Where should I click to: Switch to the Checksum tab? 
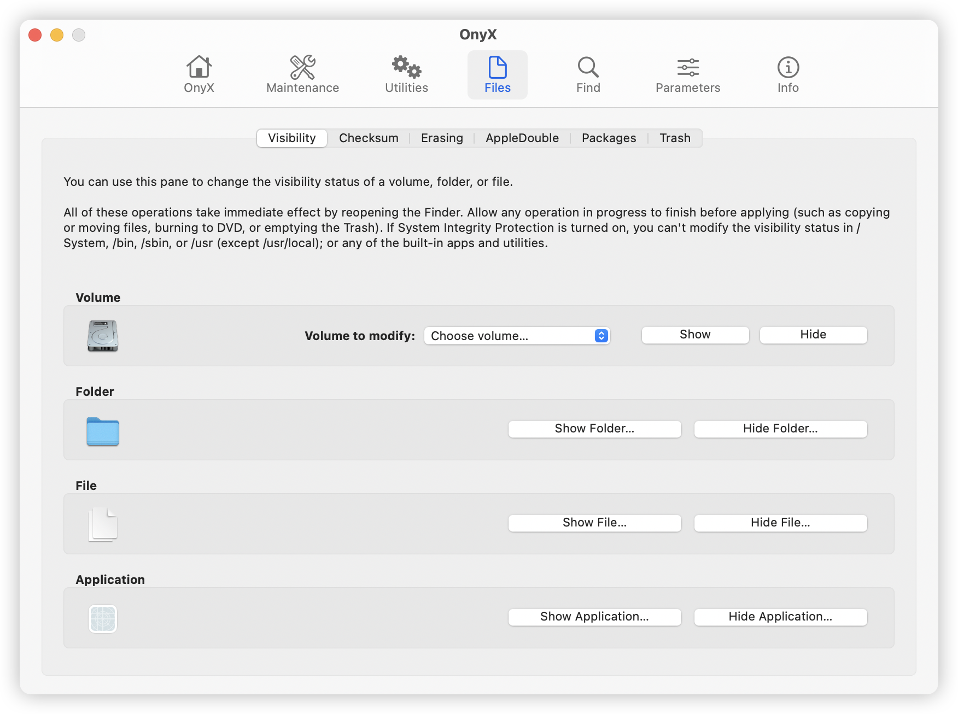coord(369,138)
